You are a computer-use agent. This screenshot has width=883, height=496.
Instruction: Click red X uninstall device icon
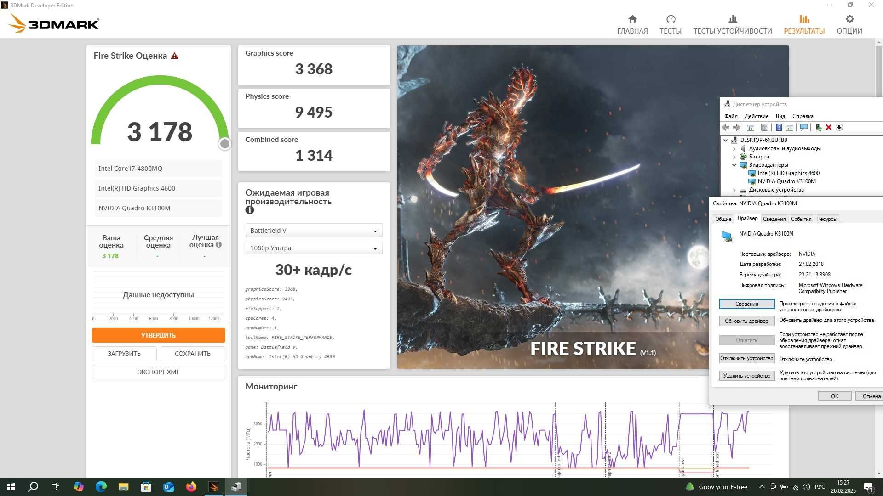(x=829, y=128)
